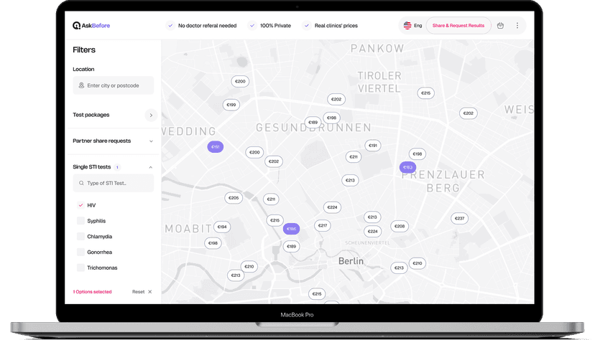
Task: Click the X icon next to Reset
Action: coord(150,292)
